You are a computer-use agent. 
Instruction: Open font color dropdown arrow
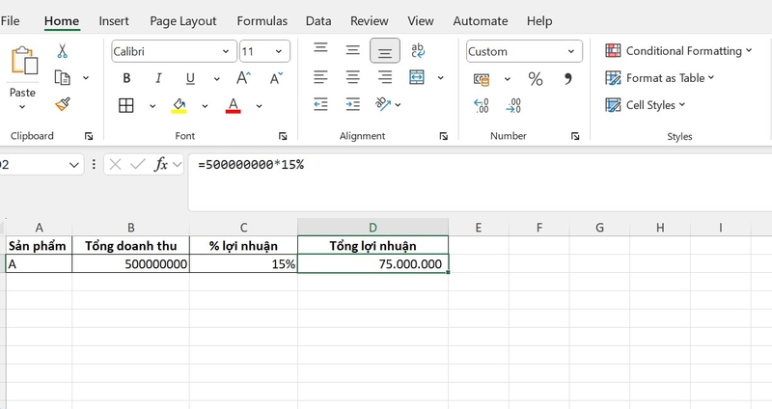tap(259, 106)
